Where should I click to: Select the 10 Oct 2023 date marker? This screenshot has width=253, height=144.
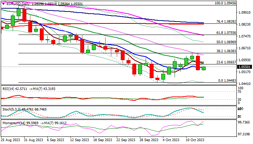point(195,140)
